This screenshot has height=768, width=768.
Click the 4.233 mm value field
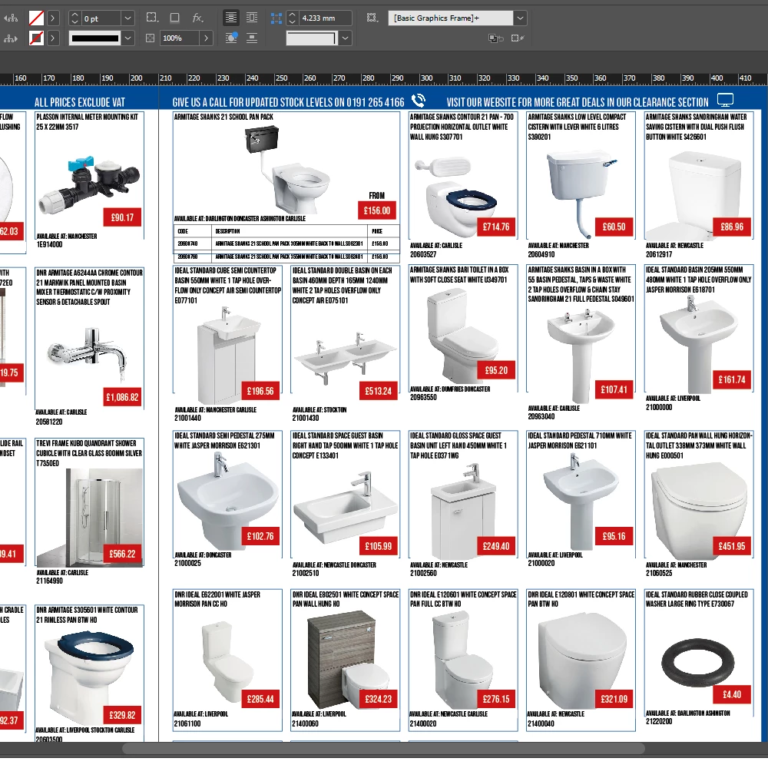click(325, 18)
